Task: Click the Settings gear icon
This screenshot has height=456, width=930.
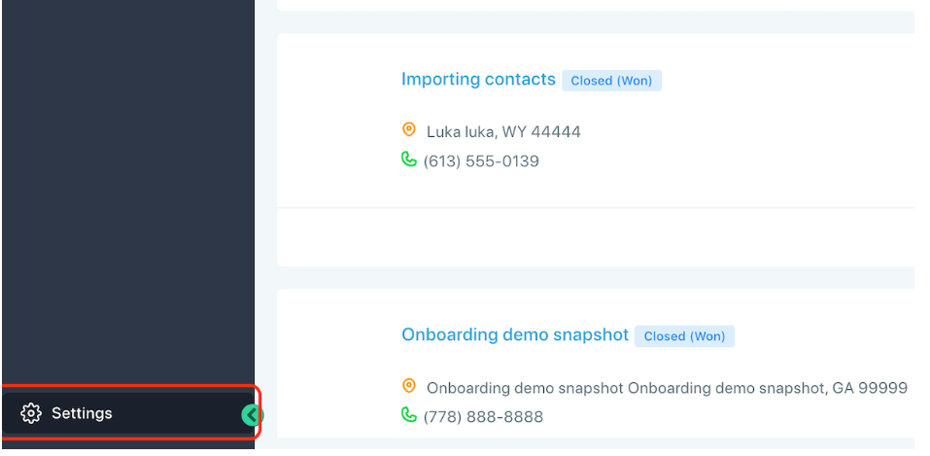Action: (x=31, y=413)
